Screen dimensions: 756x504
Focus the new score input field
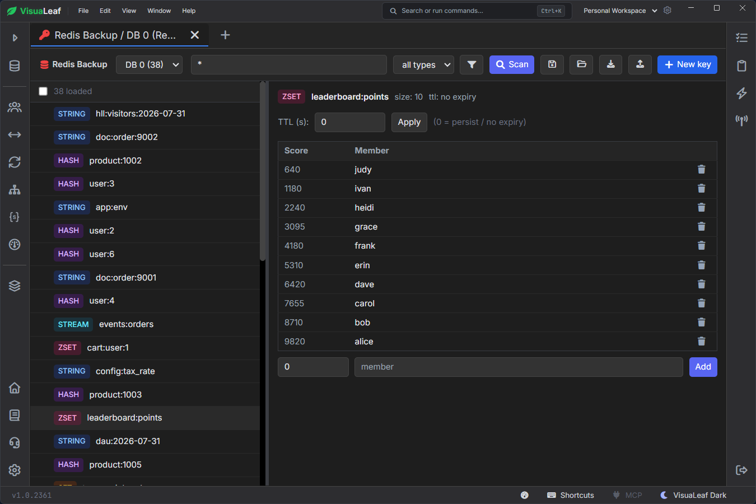(x=313, y=367)
